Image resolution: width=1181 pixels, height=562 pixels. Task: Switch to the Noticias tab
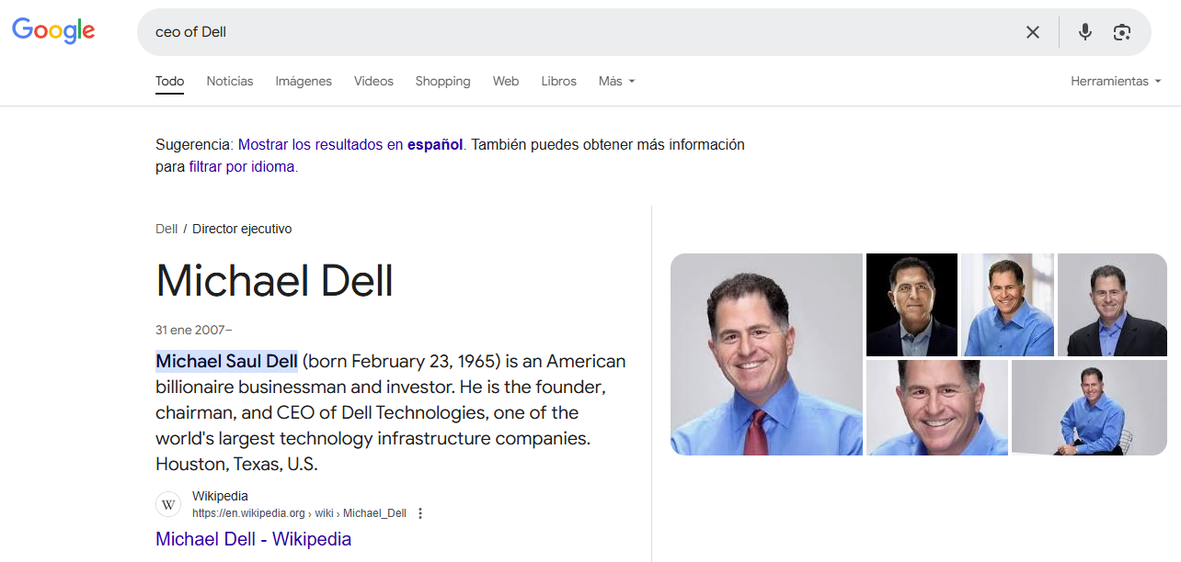(x=230, y=81)
